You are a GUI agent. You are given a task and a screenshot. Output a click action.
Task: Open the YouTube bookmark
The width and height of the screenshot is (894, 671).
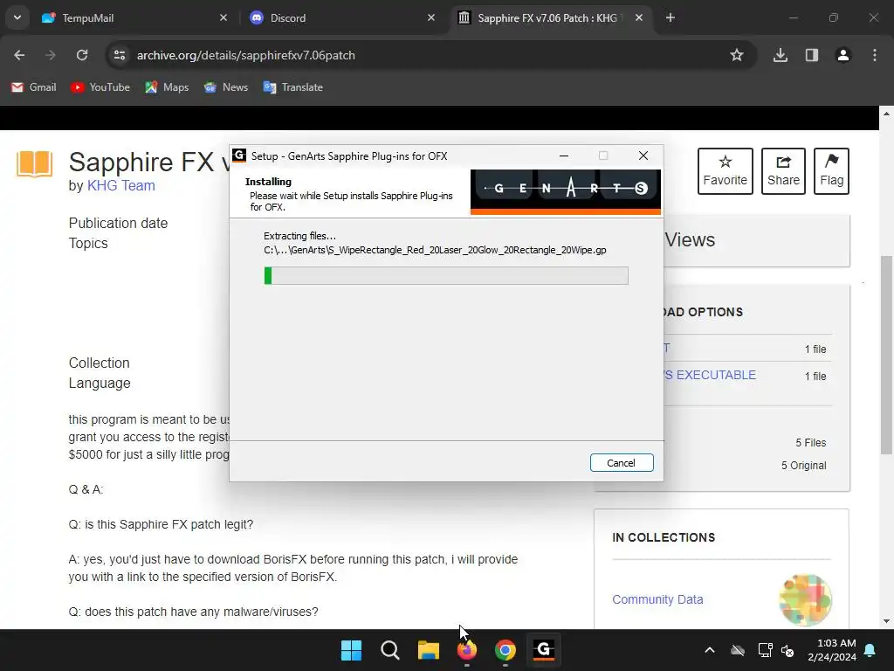pos(100,87)
